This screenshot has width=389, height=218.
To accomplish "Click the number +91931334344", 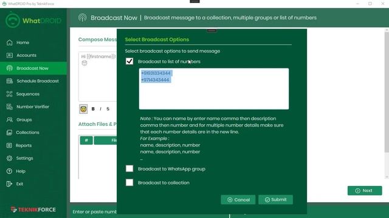I will tap(156, 73).
